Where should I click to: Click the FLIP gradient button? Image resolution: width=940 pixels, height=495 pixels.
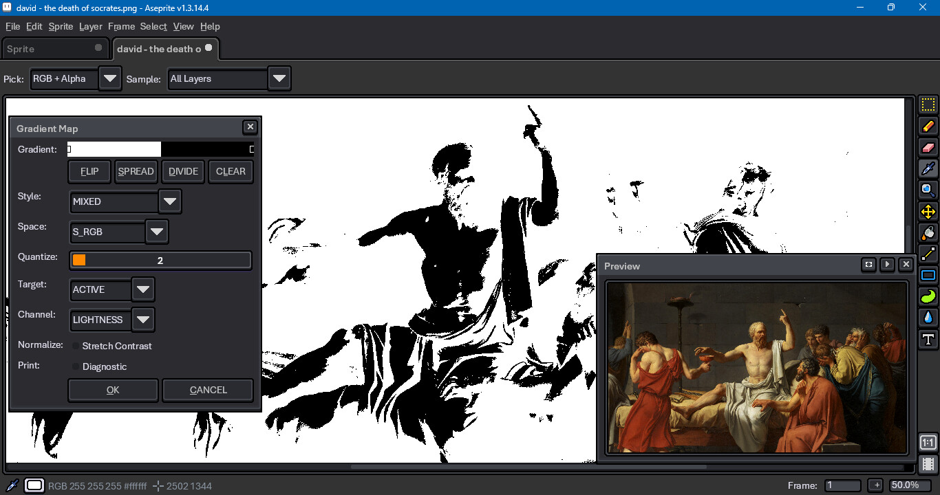pyautogui.click(x=89, y=171)
